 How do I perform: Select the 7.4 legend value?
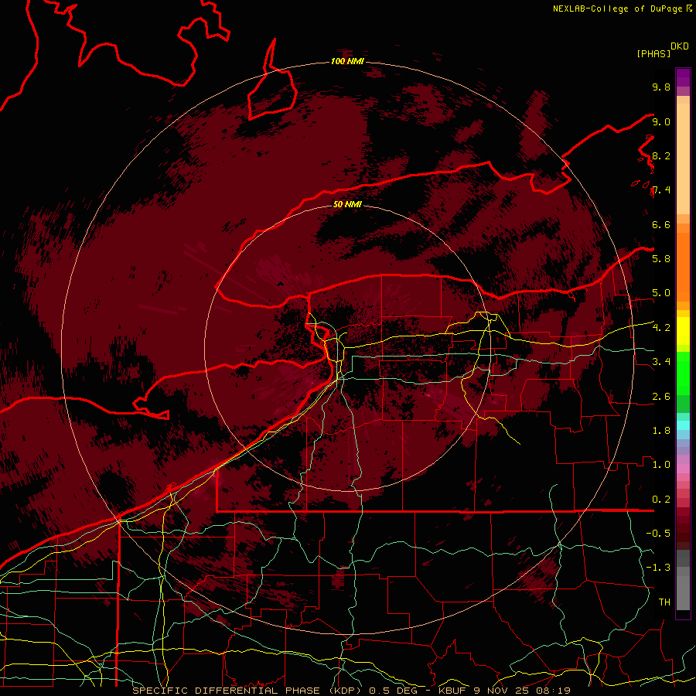(x=661, y=190)
